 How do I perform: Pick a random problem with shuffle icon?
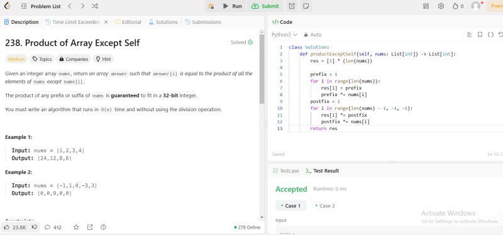tap(95, 6)
